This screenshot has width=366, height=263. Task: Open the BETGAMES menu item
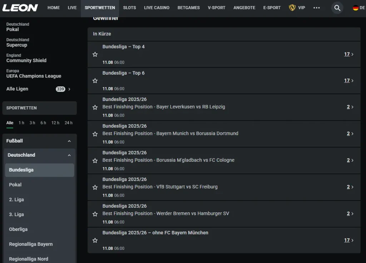[x=188, y=8]
